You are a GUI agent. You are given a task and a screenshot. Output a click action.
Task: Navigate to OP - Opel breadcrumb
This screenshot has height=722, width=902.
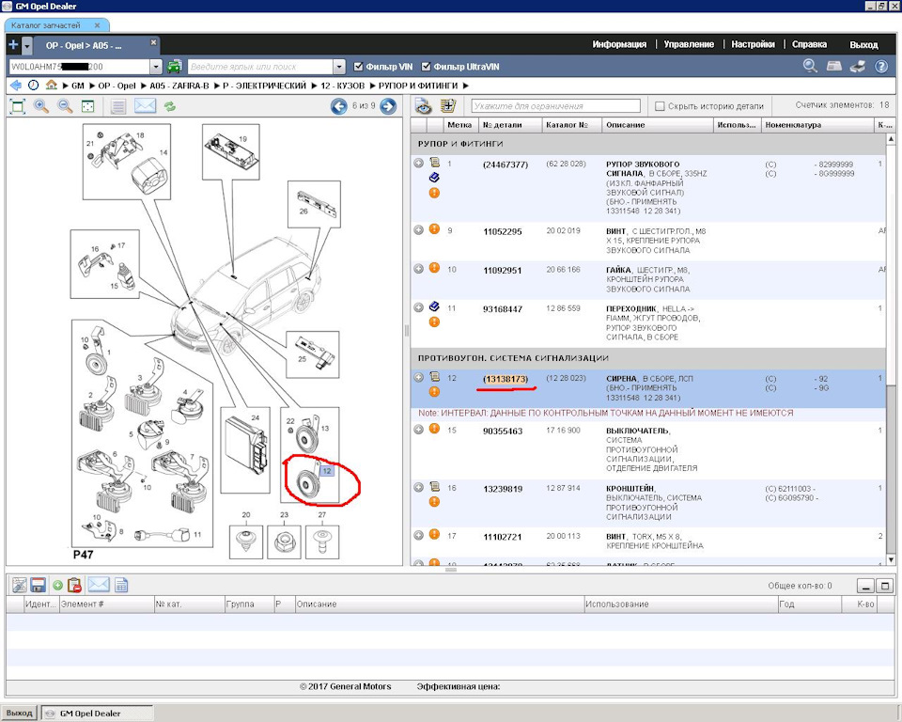[117, 86]
